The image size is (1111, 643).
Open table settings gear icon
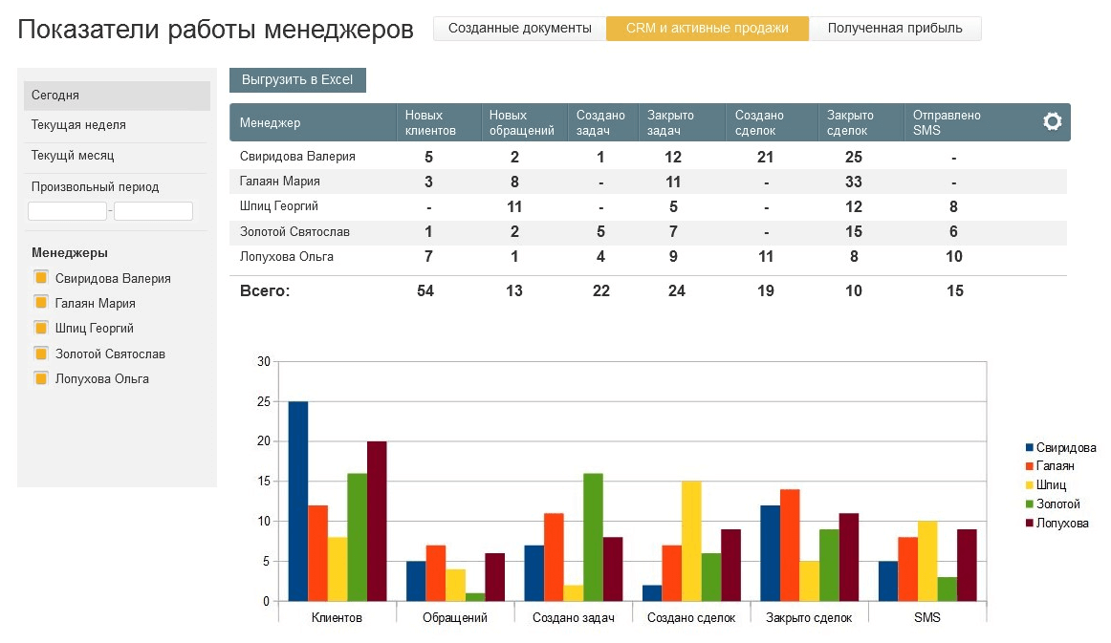coord(1052,122)
